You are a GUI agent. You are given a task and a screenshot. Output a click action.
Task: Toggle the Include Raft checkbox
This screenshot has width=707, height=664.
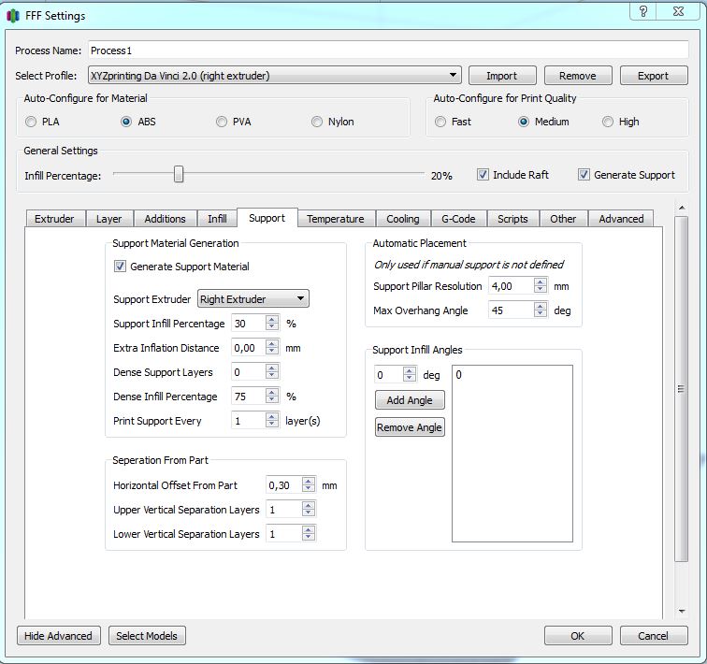click(x=483, y=175)
